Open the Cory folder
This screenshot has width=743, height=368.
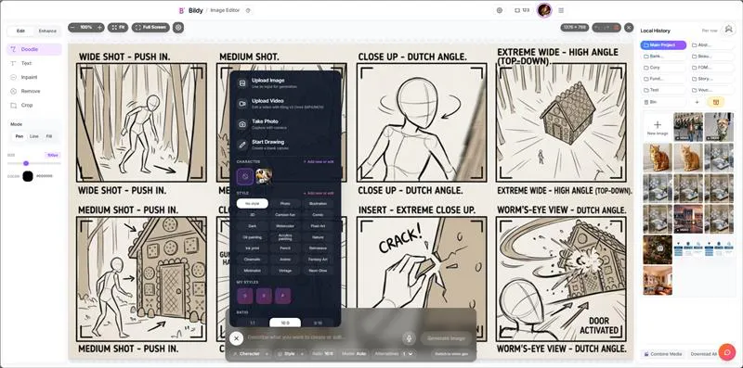(663, 68)
